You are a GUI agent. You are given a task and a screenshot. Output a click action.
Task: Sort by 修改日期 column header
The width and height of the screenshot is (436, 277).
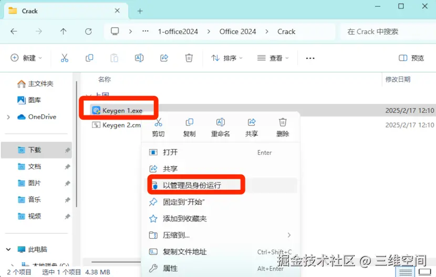pyautogui.click(x=398, y=79)
